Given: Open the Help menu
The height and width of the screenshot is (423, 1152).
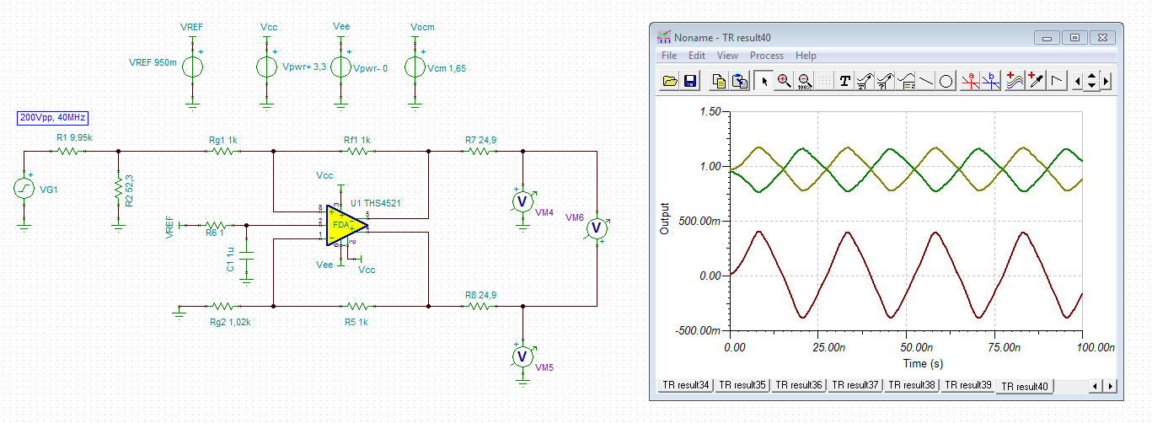Looking at the screenshot, I should coord(806,56).
